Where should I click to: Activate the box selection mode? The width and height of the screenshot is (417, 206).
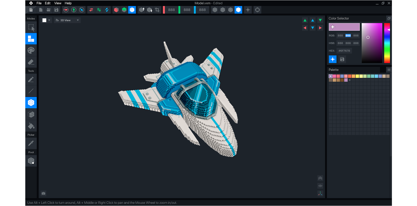31,27
